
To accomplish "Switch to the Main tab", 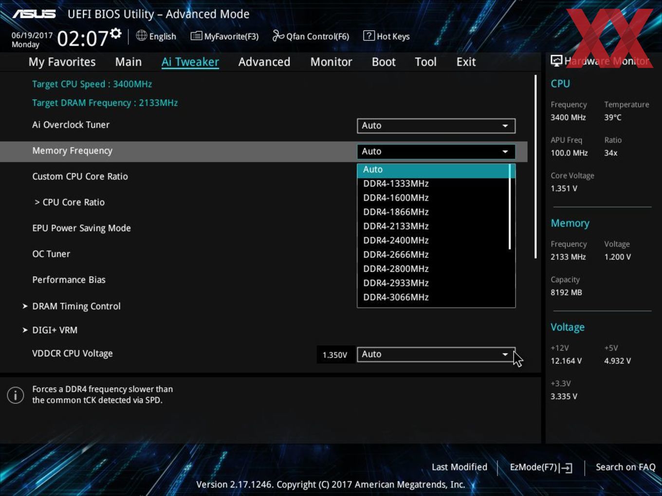I will pyautogui.click(x=129, y=62).
